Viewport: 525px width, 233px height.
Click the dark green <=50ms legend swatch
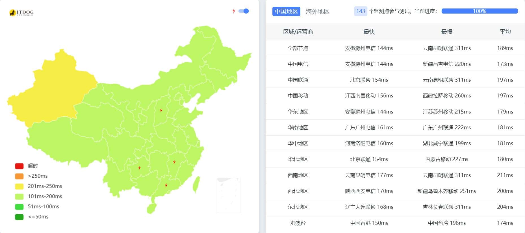point(19,217)
